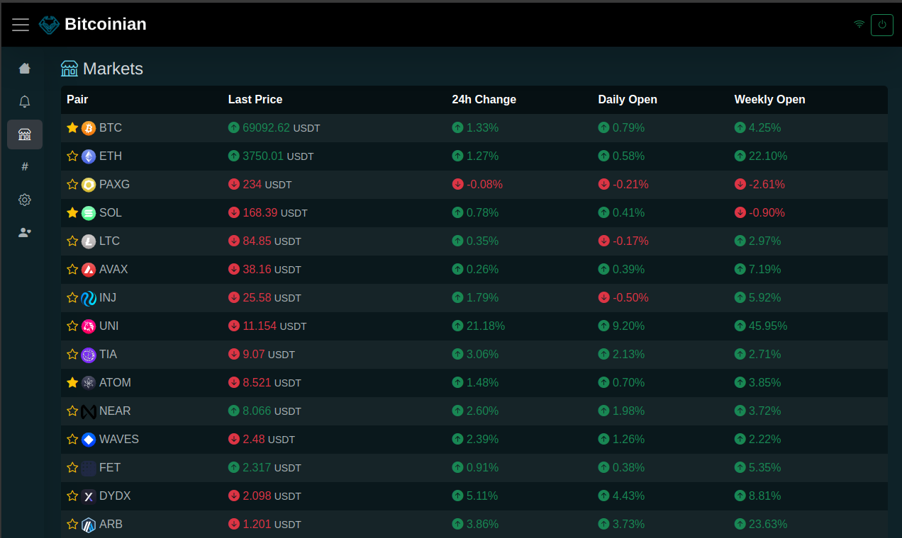Favorite DYDX with its star
The height and width of the screenshot is (538, 902).
click(72, 496)
